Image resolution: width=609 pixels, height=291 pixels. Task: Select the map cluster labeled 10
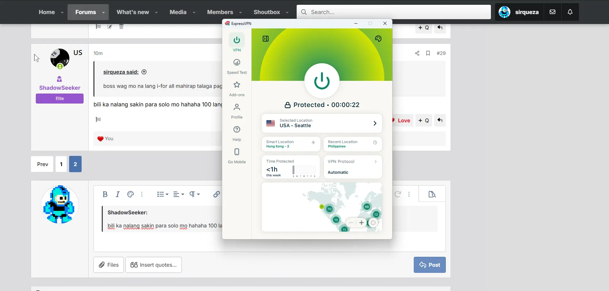(336, 220)
